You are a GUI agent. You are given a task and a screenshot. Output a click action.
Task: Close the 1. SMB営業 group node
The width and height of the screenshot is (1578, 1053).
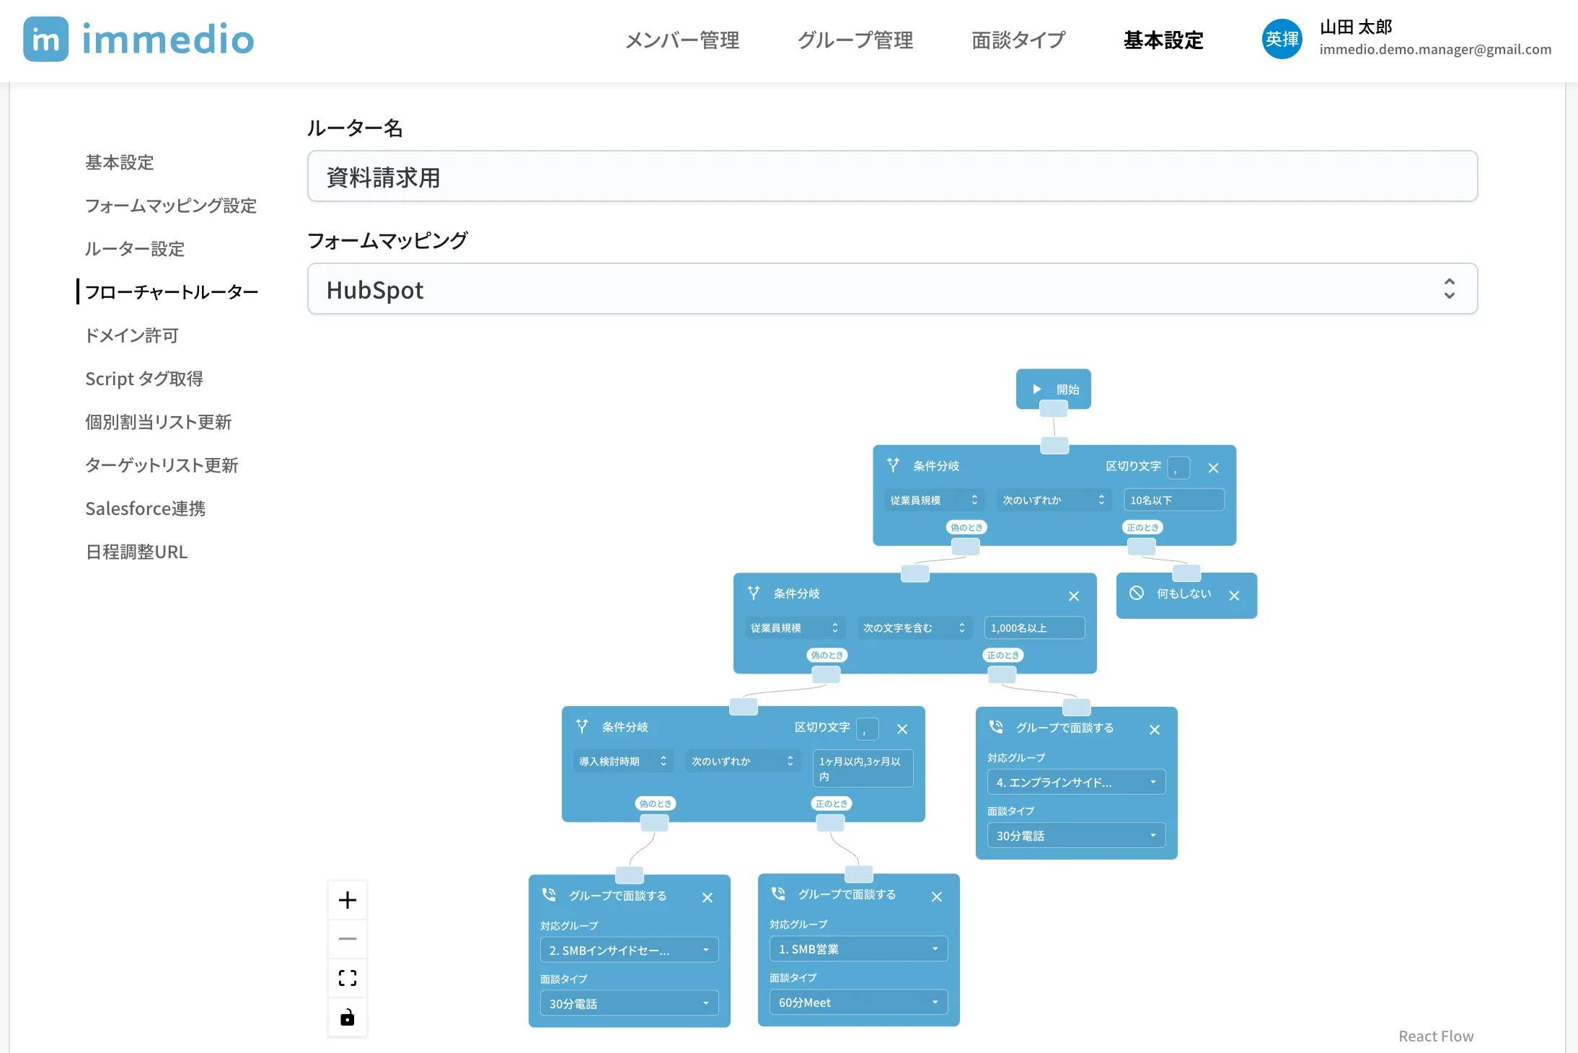(x=937, y=896)
